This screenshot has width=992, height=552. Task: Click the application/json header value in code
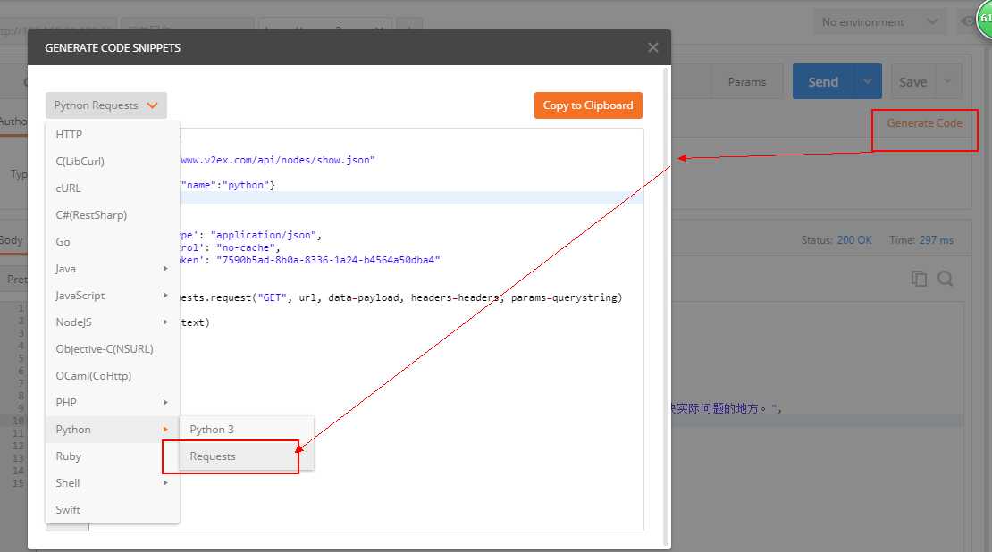point(263,235)
